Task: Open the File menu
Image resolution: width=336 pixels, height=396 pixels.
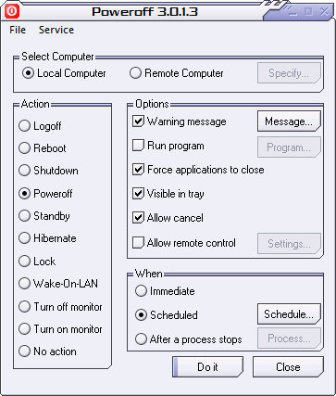Action: [x=18, y=30]
